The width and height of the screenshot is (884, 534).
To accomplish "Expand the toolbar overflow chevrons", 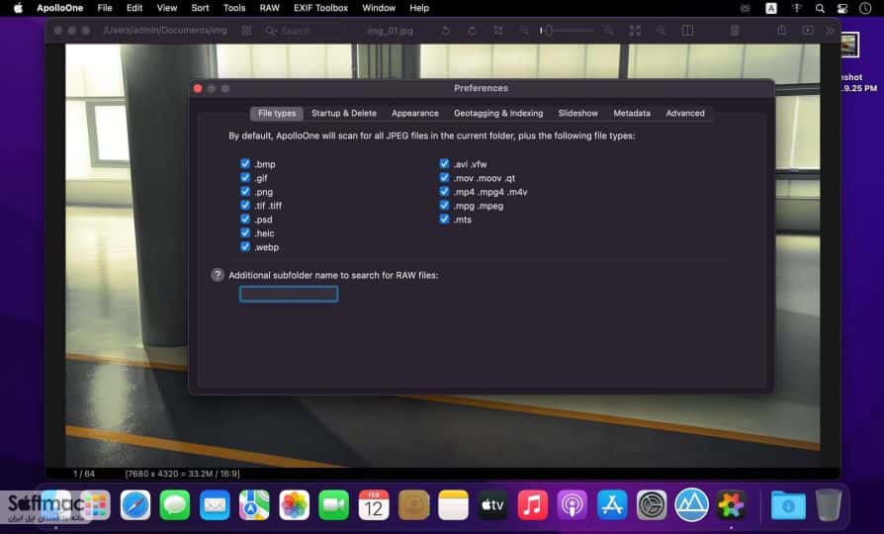I will 830,31.
